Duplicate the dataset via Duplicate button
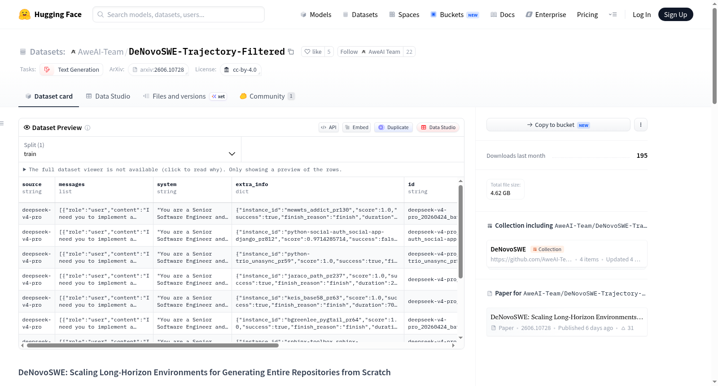 394,127
